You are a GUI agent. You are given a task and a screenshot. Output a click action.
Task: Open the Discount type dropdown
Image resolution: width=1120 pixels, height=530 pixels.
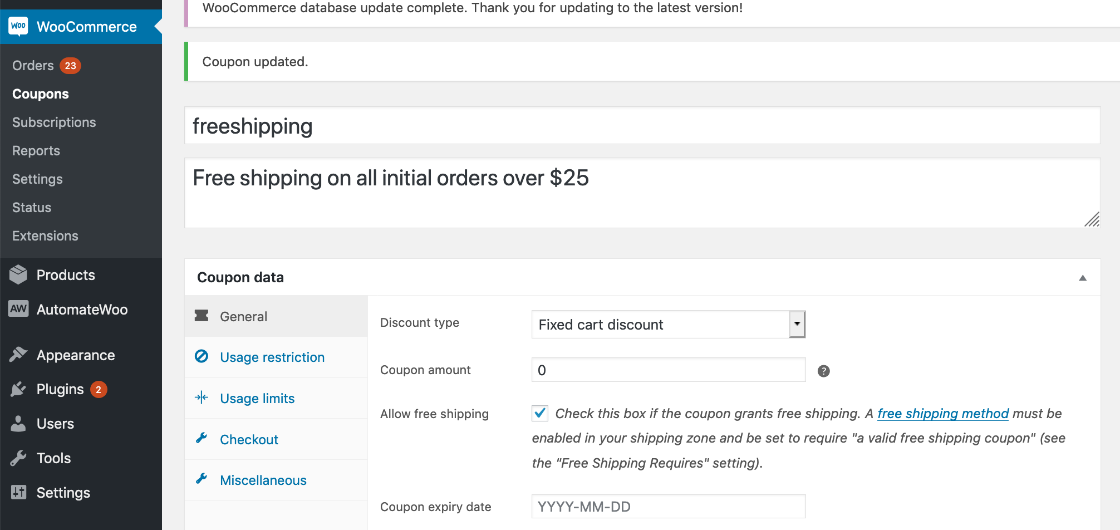point(668,325)
